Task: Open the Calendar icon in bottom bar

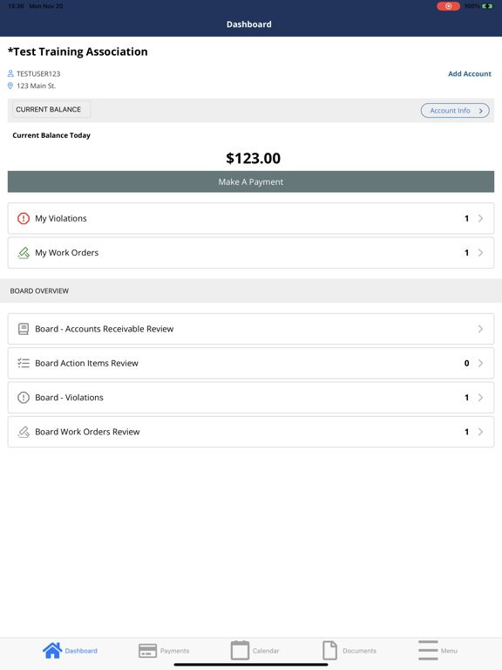Action: tap(240, 650)
